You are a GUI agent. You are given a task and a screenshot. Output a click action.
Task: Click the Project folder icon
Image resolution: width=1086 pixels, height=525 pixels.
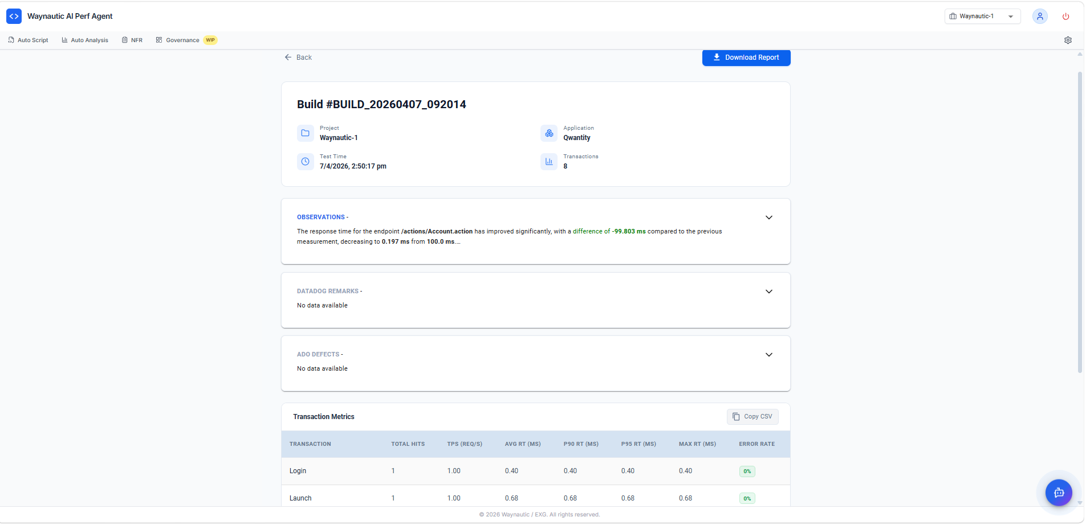(305, 133)
